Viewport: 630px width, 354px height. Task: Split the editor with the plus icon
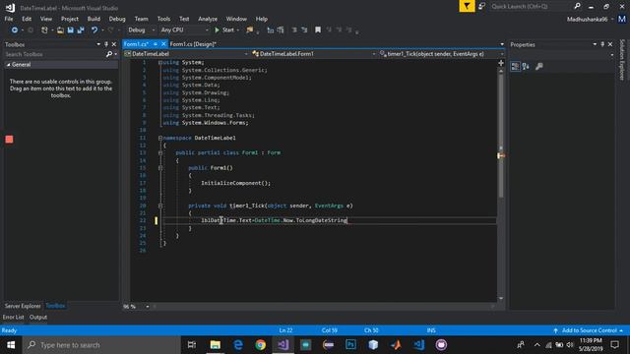(501, 63)
